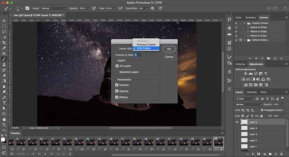Image resolution: width=289 pixels, height=157 pixels.
Task: Hide Layer 5 with eye icon
Action: pyautogui.click(x=237, y=122)
